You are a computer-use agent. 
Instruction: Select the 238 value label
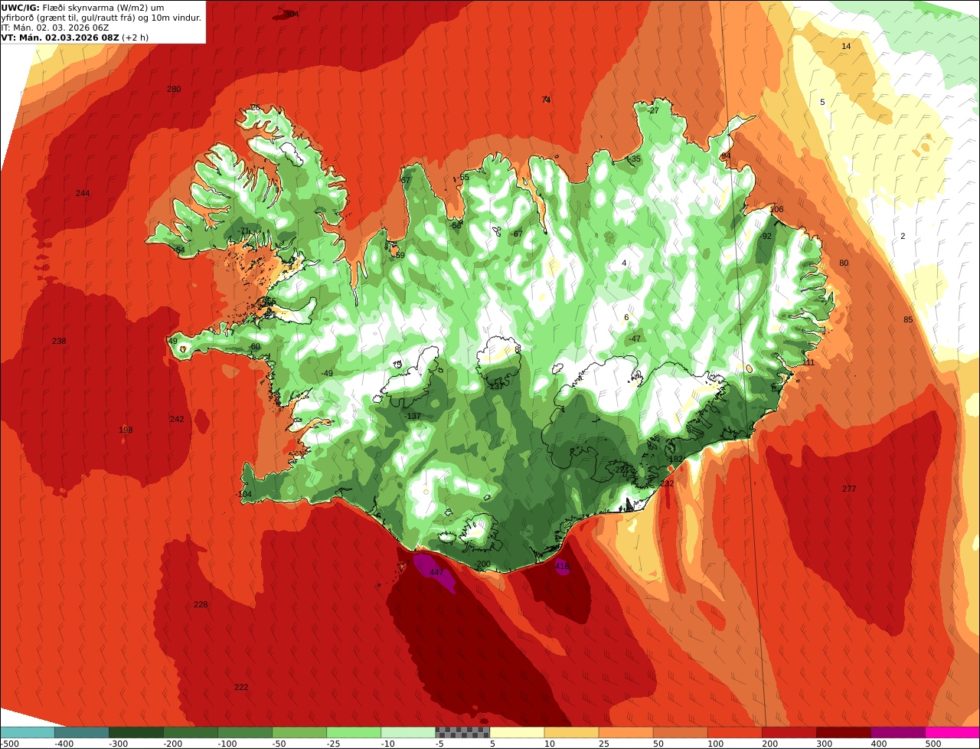click(x=59, y=341)
